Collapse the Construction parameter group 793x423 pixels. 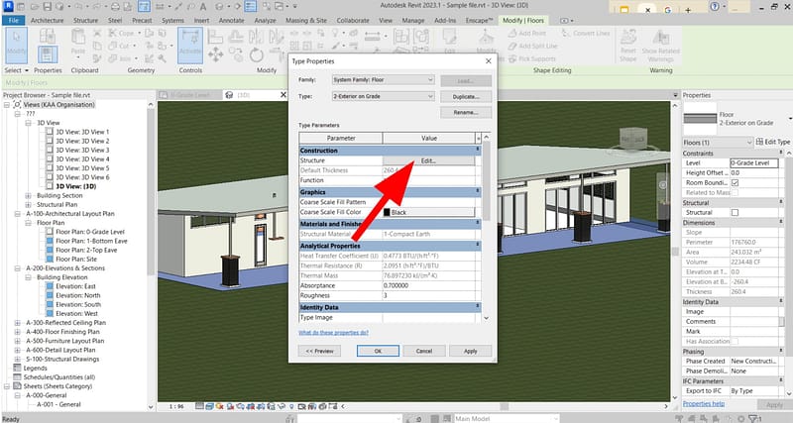[x=478, y=150]
